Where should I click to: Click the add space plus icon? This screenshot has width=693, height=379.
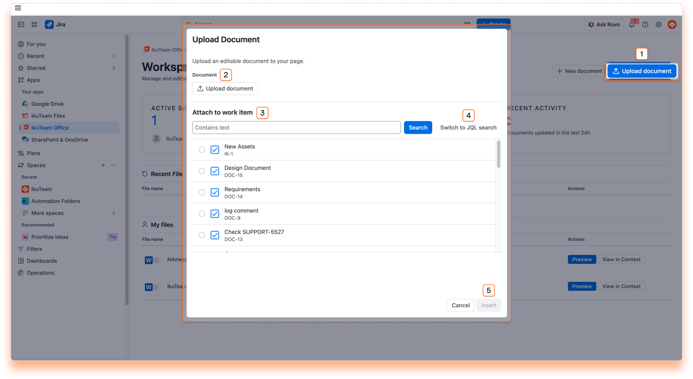point(103,165)
